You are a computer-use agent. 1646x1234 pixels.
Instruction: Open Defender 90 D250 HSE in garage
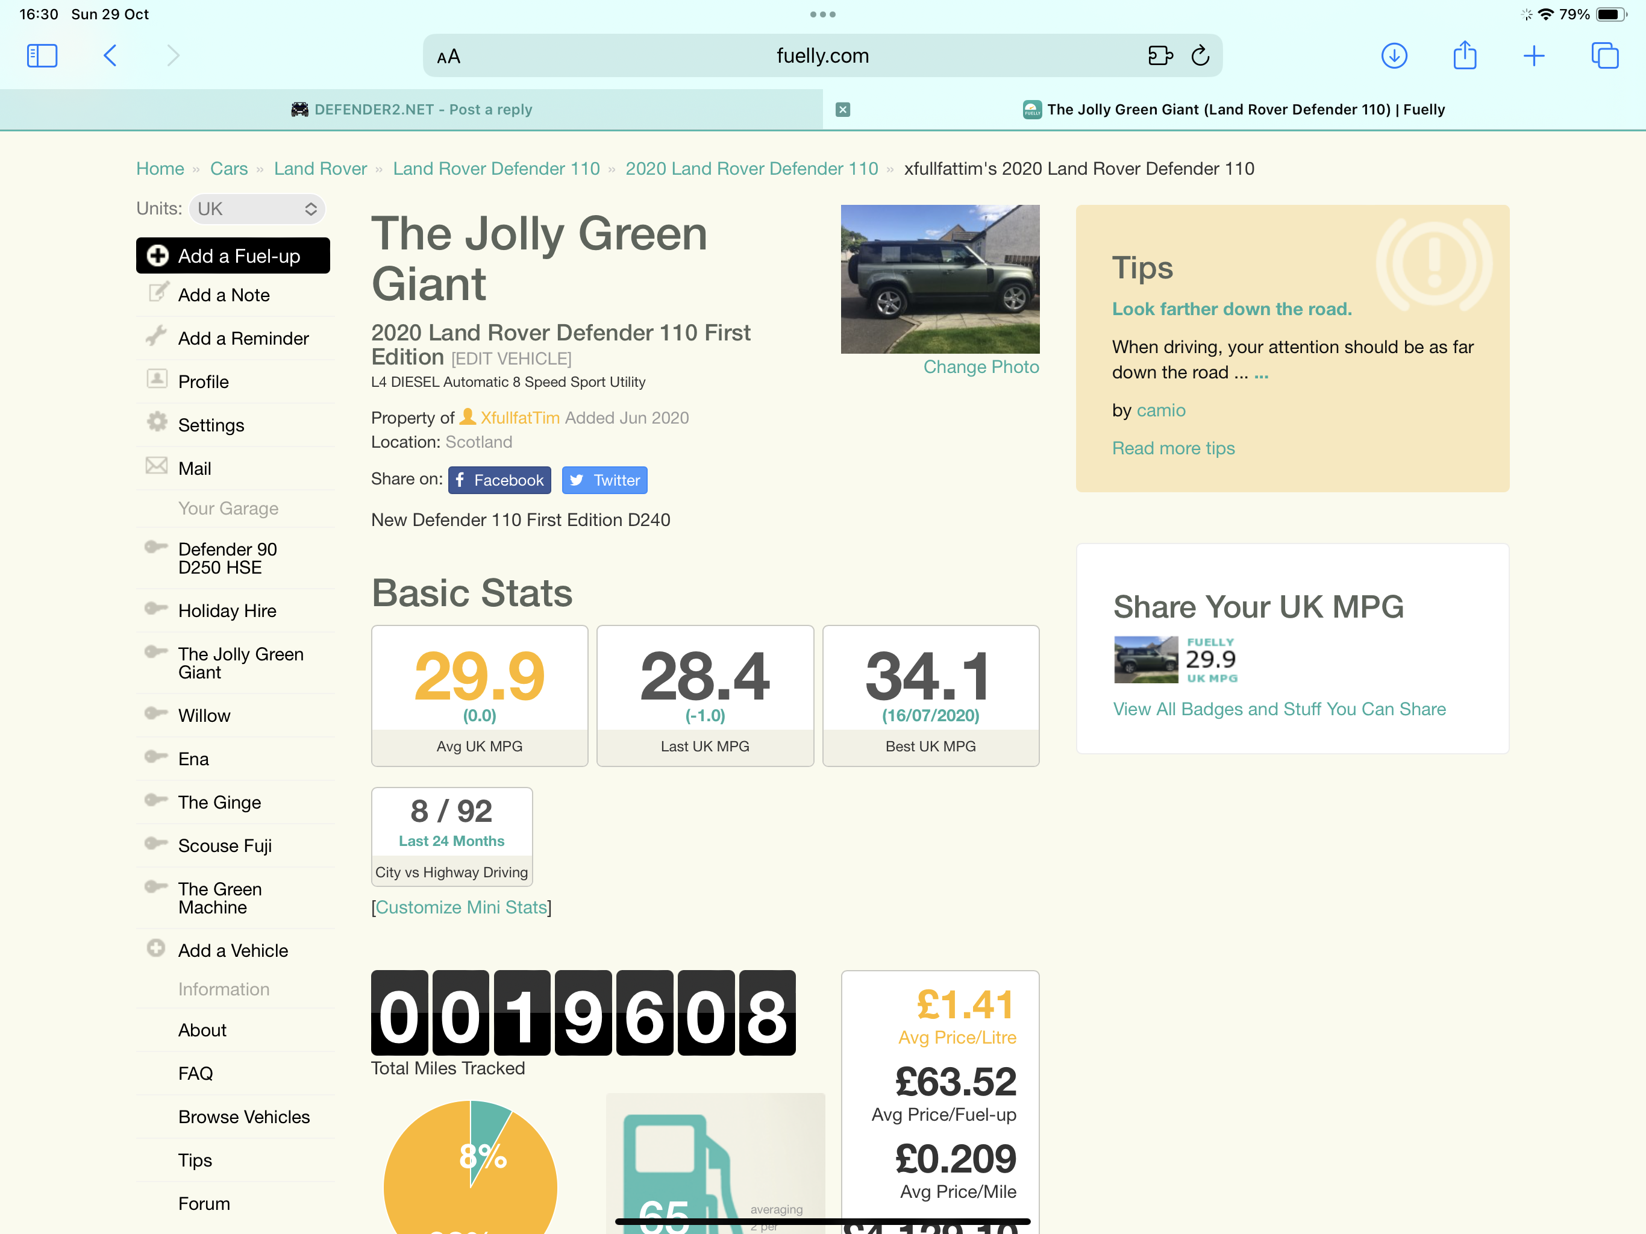click(x=228, y=558)
